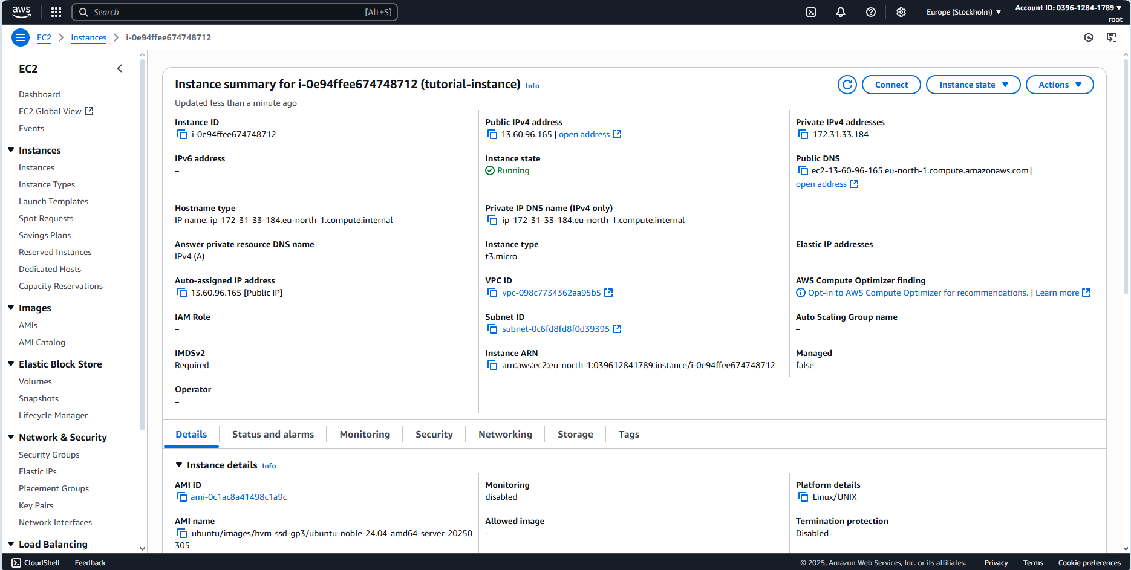Refresh the instance summary

tap(847, 85)
